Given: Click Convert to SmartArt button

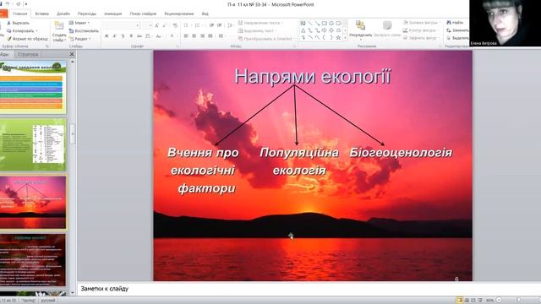Looking at the screenshot, I should [x=265, y=39].
